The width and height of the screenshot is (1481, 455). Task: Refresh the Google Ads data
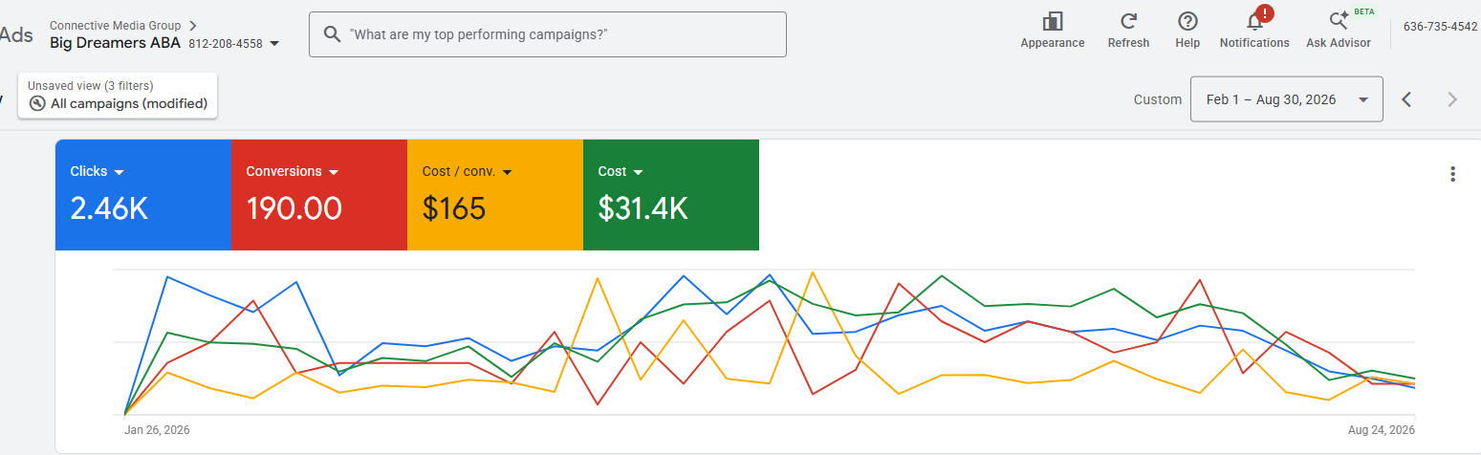[1128, 21]
